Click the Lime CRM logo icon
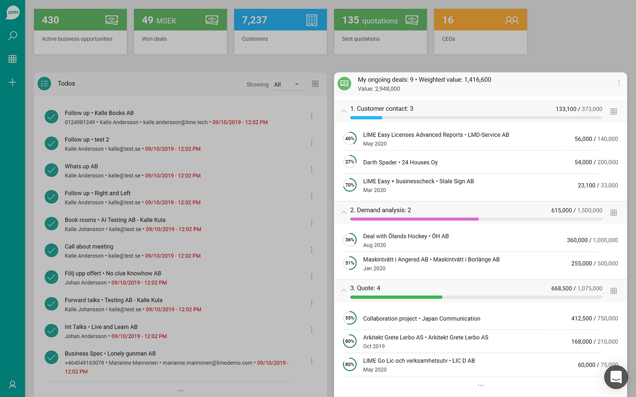The height and width of the screenshot is (397, 636). click(13, 12)
